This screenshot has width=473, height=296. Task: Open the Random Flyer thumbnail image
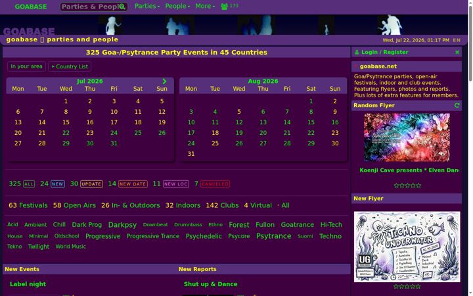pyautogui.click(x=407, y=137)
